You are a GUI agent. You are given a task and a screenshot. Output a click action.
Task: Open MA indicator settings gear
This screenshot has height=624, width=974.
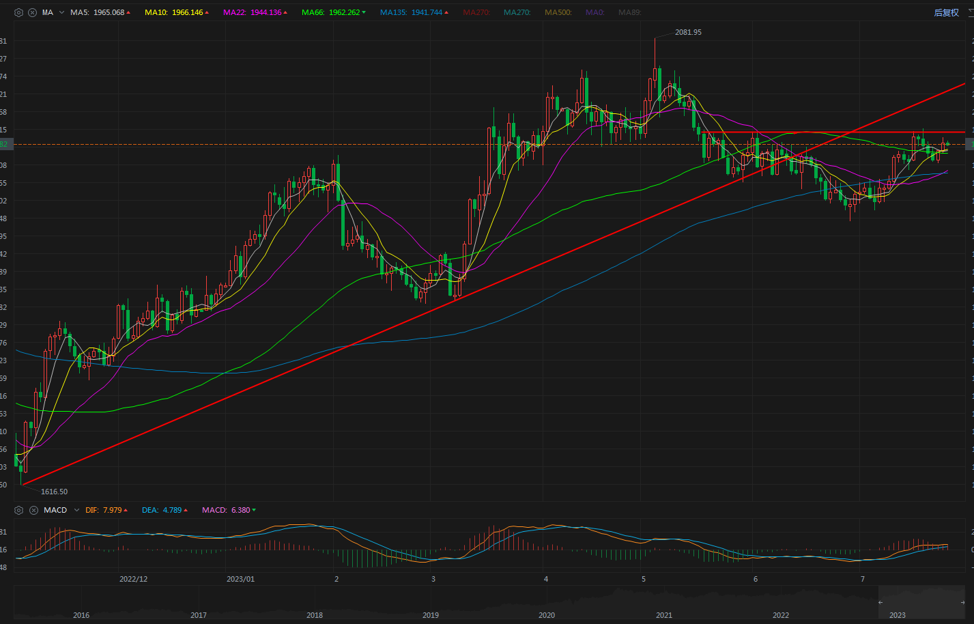(18, 12)
